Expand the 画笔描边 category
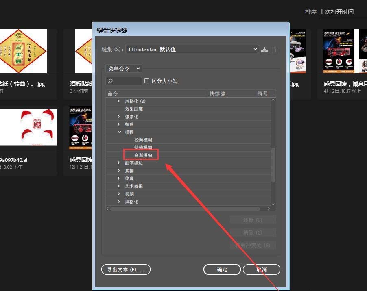This screenshot has width=367, height=291. pyautogui.click(x=118, y=163)
